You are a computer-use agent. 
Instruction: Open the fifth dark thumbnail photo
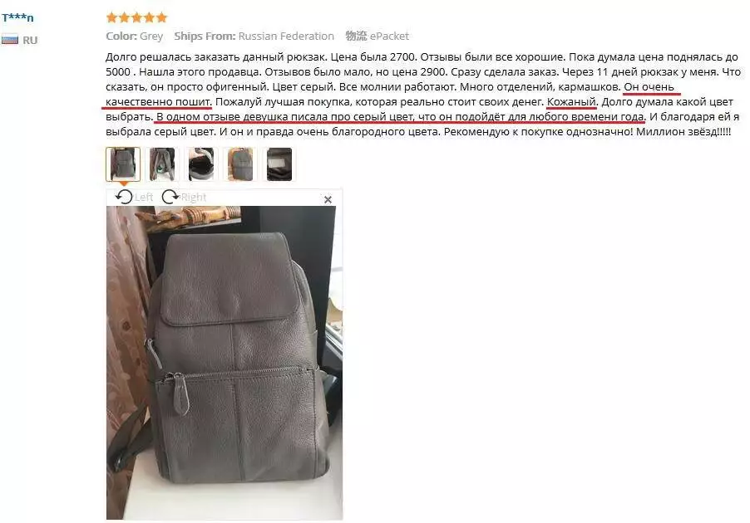(279, 164)
